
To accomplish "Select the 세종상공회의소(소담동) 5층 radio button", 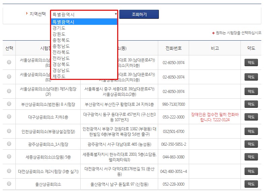I will click(x=9, y=156).
